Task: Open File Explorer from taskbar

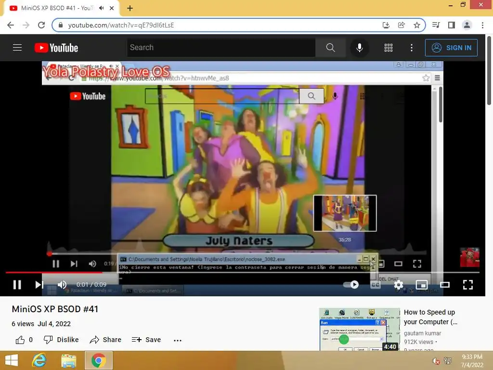Action: click(68, 360)
